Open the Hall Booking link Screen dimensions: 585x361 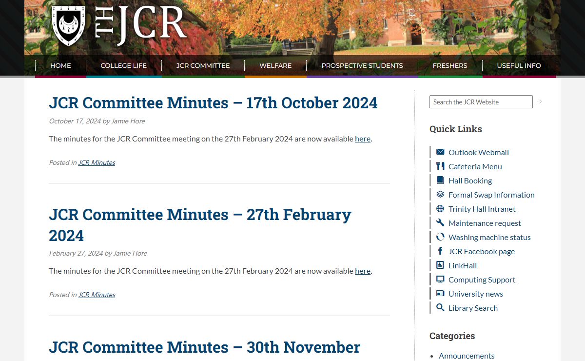click(x=470, y=180)
